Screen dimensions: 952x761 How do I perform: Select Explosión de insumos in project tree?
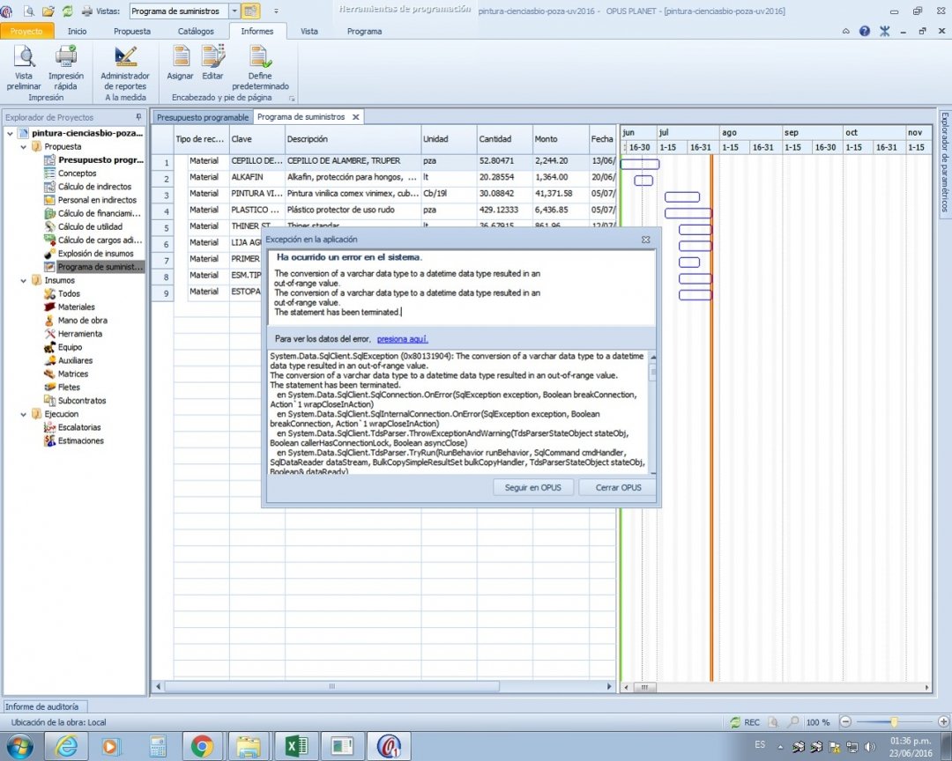(95, 254)
